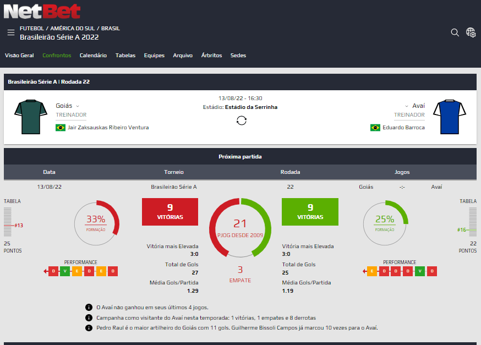Viewport: 481px width, 345px height.
Task: Open the Visão Geral tab
Action: 19,56
